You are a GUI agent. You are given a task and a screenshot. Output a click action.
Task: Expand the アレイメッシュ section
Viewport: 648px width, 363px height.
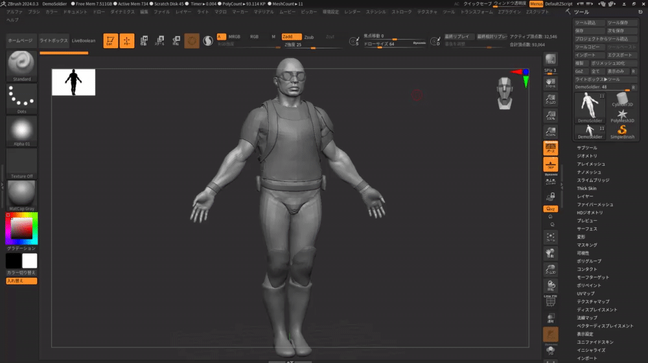pyautogui.click(x=590, y=164)
